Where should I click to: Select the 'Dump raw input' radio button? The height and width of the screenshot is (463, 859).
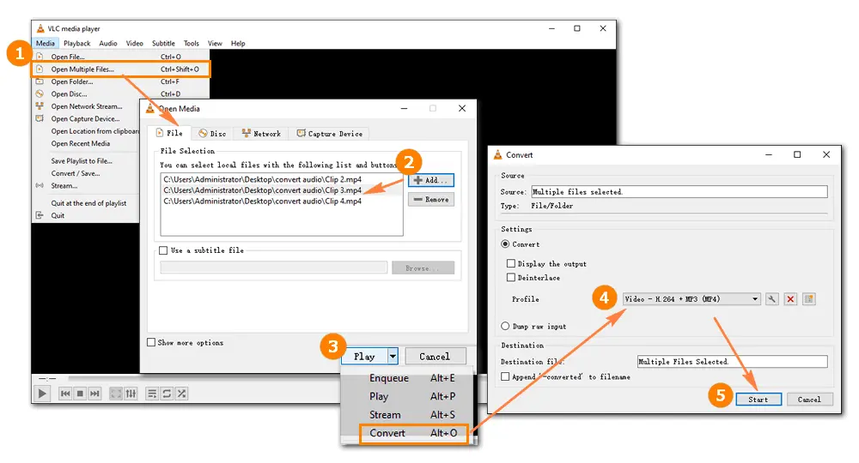tap(505, 327)
